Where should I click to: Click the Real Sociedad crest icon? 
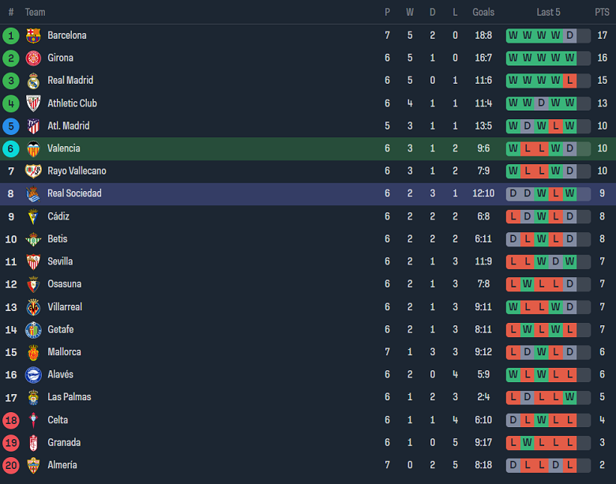pyautogui.click(x=33, y=193)
